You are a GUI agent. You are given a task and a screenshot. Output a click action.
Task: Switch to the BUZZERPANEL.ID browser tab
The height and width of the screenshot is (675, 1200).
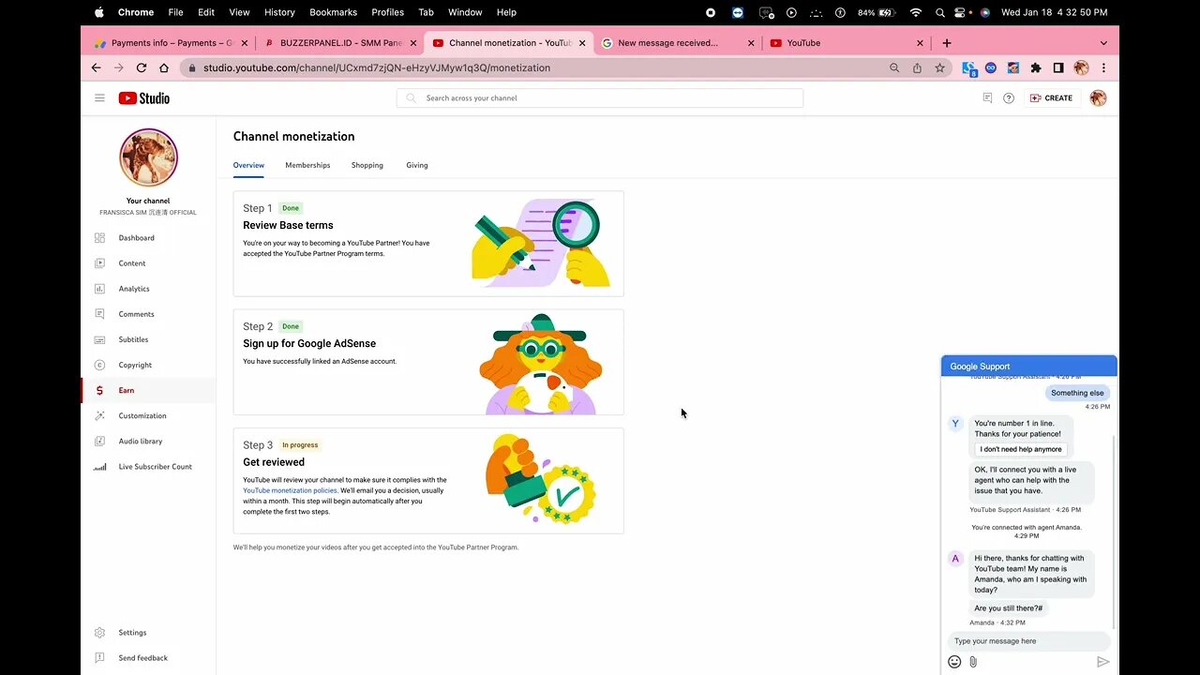click(338, 43)
